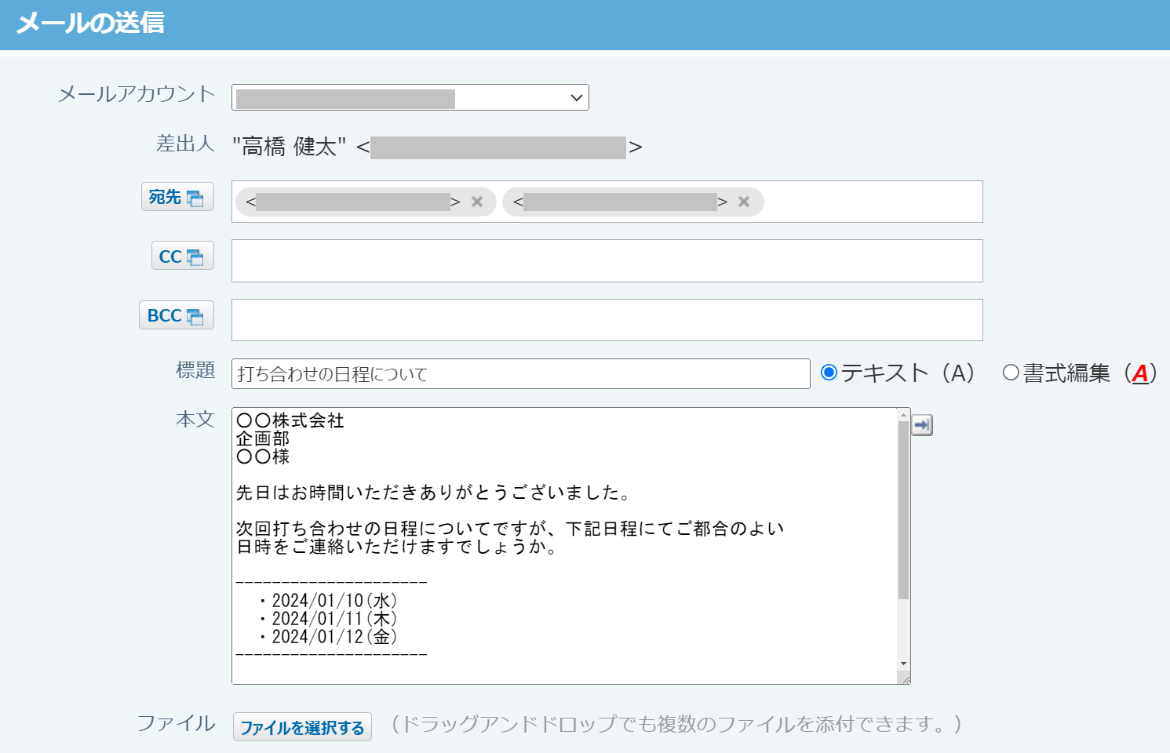1170x753 pixels.
Task: Click the 標題 subject field
Action: [520, 374]
